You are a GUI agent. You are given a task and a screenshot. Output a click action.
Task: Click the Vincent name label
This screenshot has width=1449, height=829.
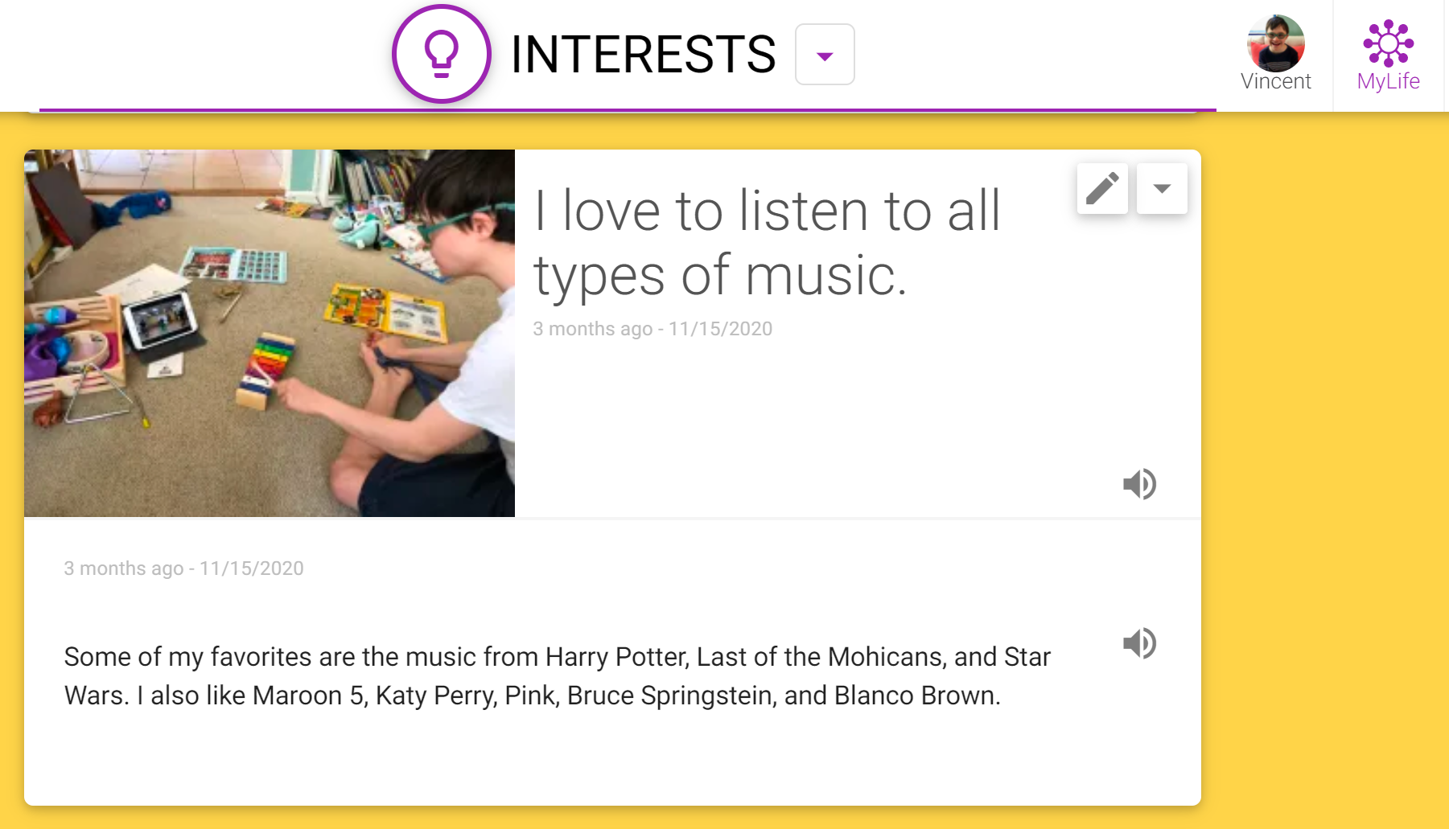pyautogui.click(x=1275, y=81)
